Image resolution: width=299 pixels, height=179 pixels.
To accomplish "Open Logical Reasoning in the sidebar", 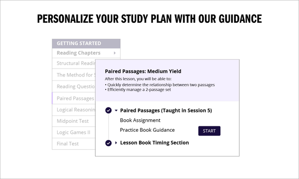I will click(x=74, y=110).
